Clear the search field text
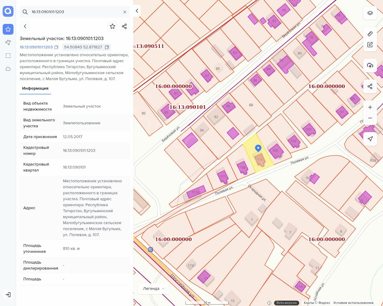The height and width of the screenshot is (306, 383). coord(125,12)
